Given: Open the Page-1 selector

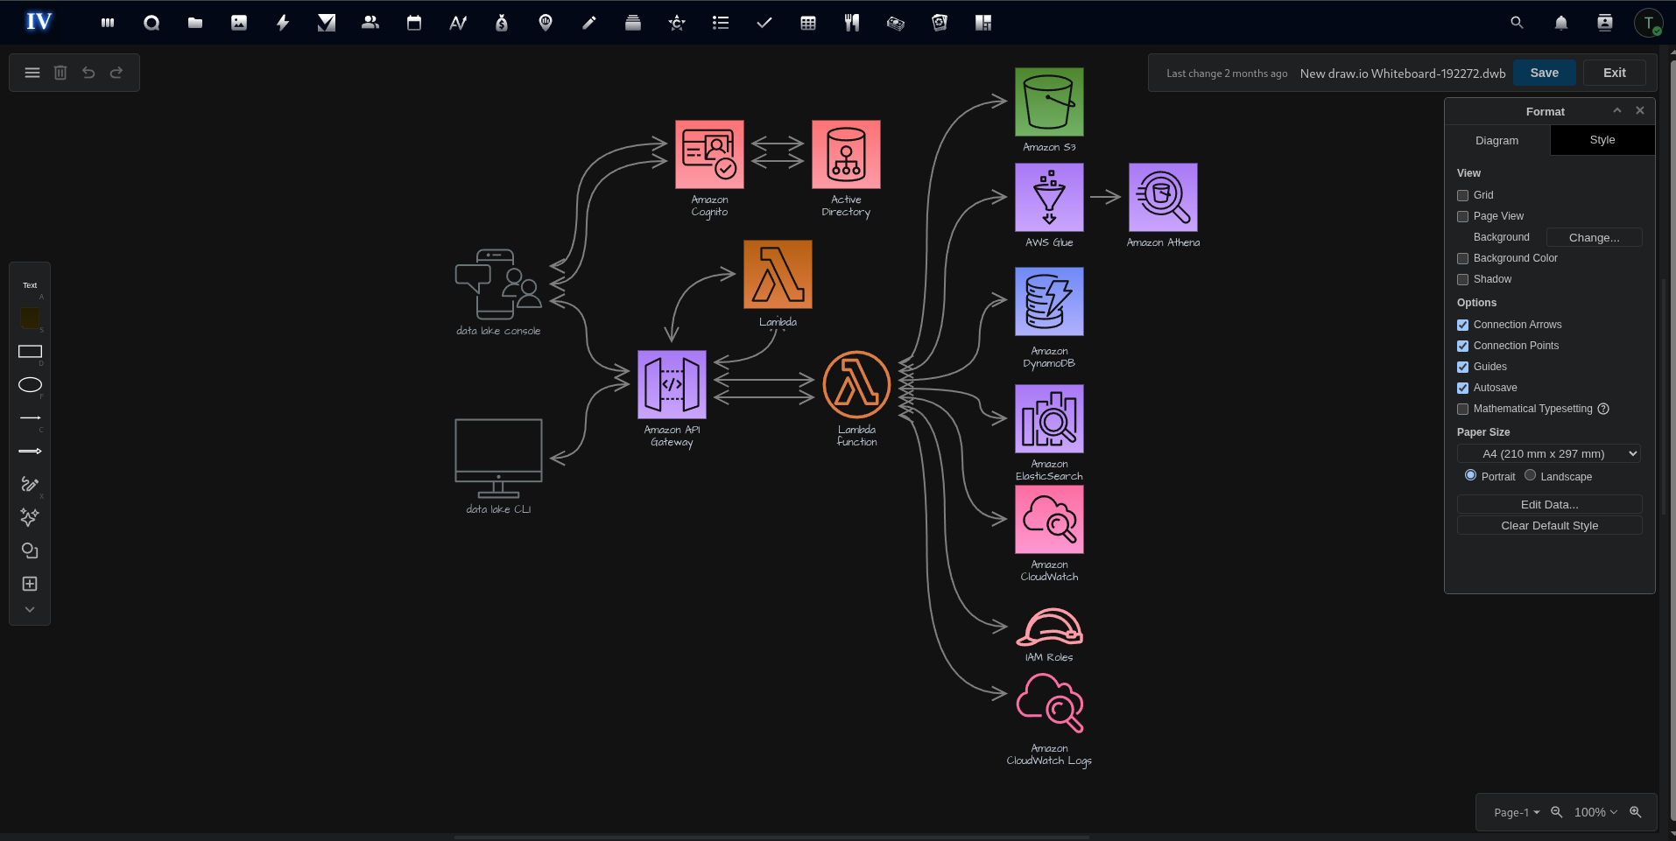Looking at the screenshot, I should [1514, 812].
